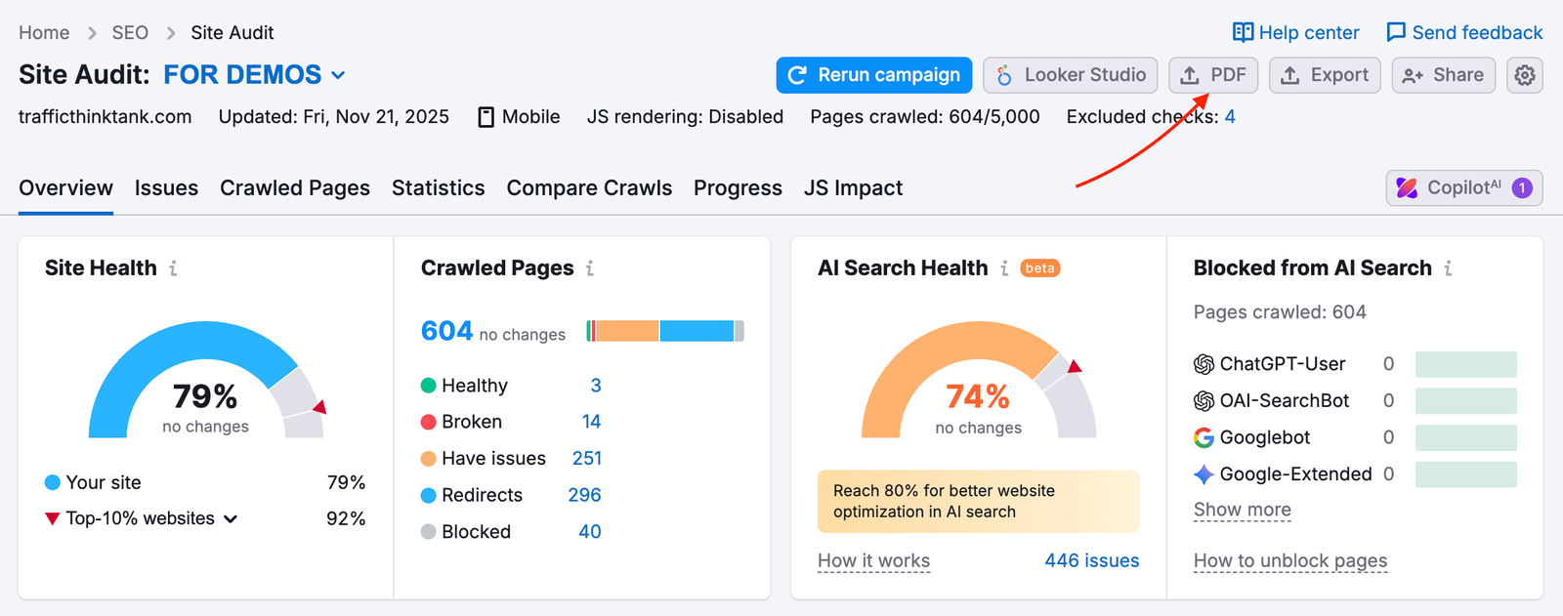Click the Blocked from AI Search info icon

[x=1450, y=267]
